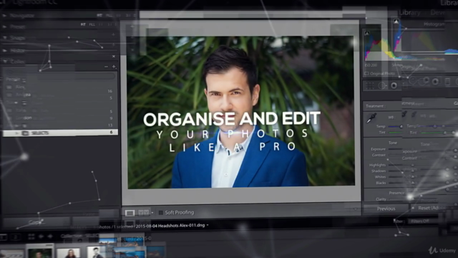
Task: Click second window '2' display icon
Action: (x=16, y=237)
